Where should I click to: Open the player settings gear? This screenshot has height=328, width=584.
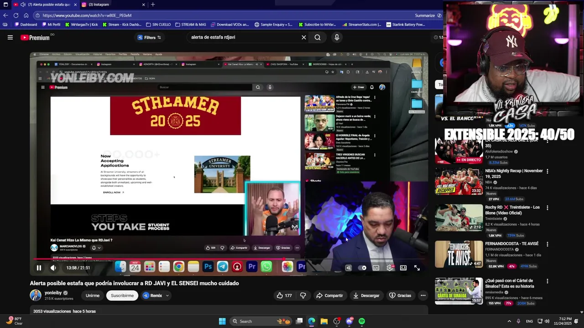pos(390,268)
